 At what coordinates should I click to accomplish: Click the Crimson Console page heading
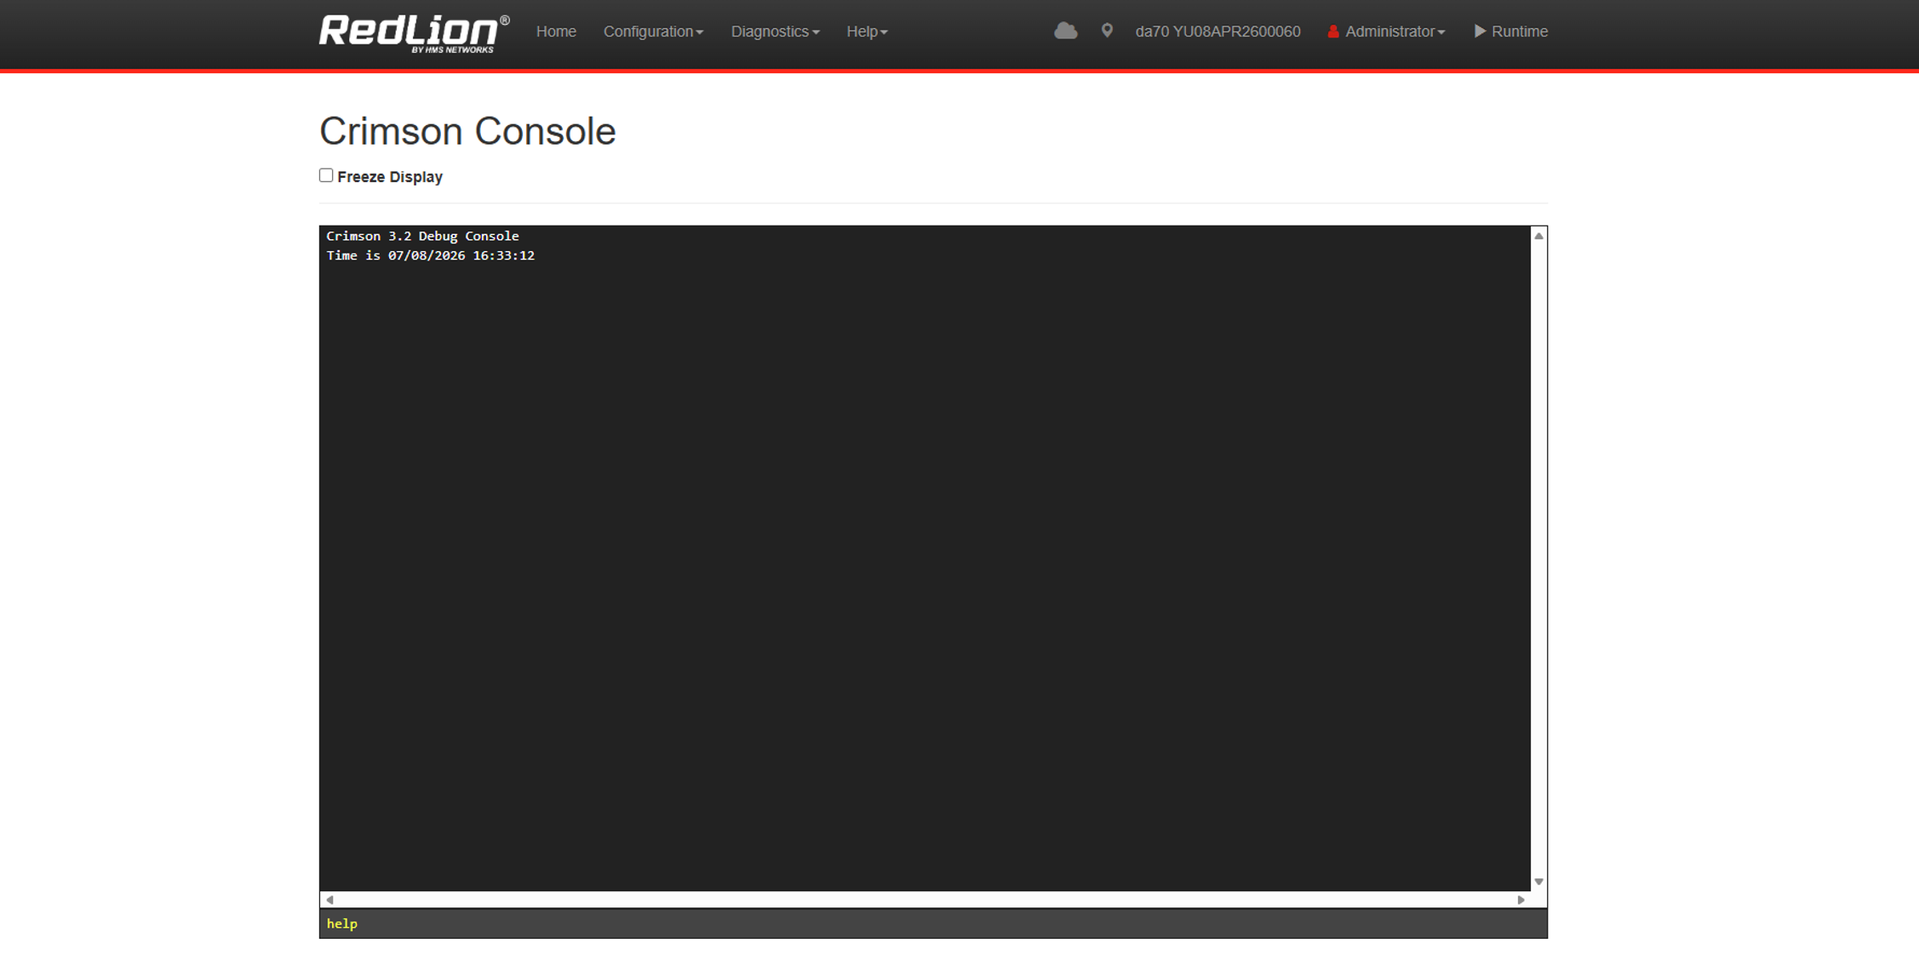pos(467,131)
